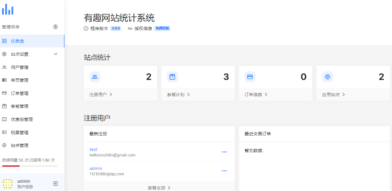Open the 仪表盘 menu item

(x=32, y=41)
